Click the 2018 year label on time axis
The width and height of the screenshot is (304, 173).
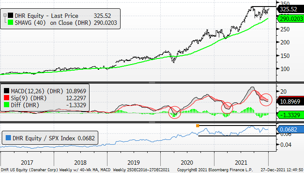coord(80,163)
